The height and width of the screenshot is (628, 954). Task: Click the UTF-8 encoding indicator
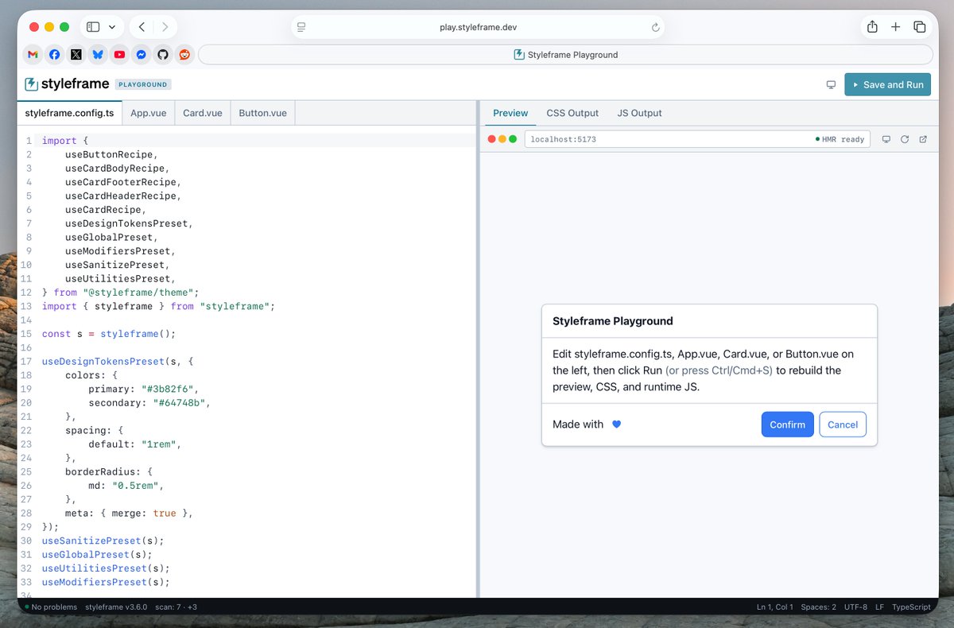pyautogui.click(x=855, y=607)
